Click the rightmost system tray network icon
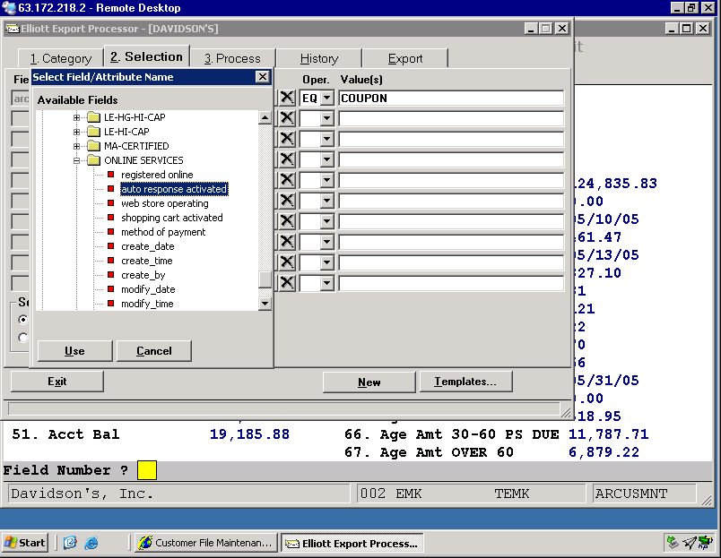 (x=705, y=543)
